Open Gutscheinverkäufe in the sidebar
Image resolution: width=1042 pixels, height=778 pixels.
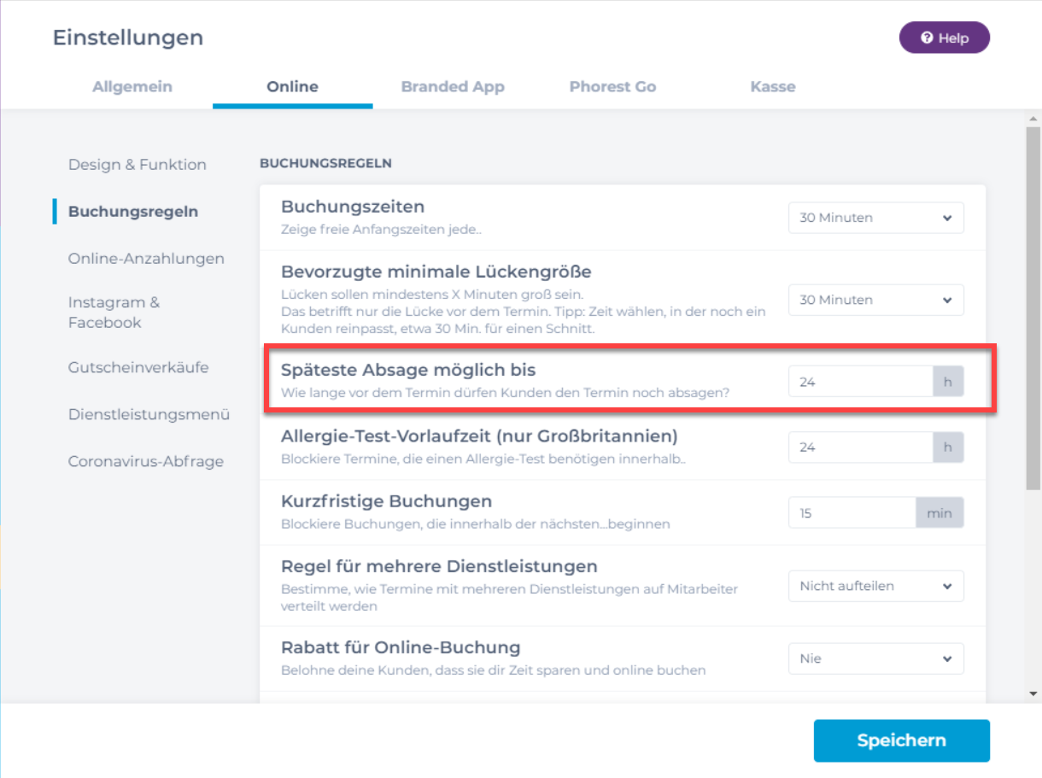pyautogui.click(x=138, y=368)
